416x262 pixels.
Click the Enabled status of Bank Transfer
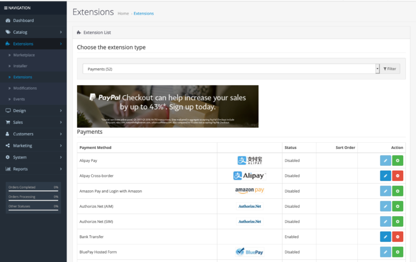click(x=291, y=237)
